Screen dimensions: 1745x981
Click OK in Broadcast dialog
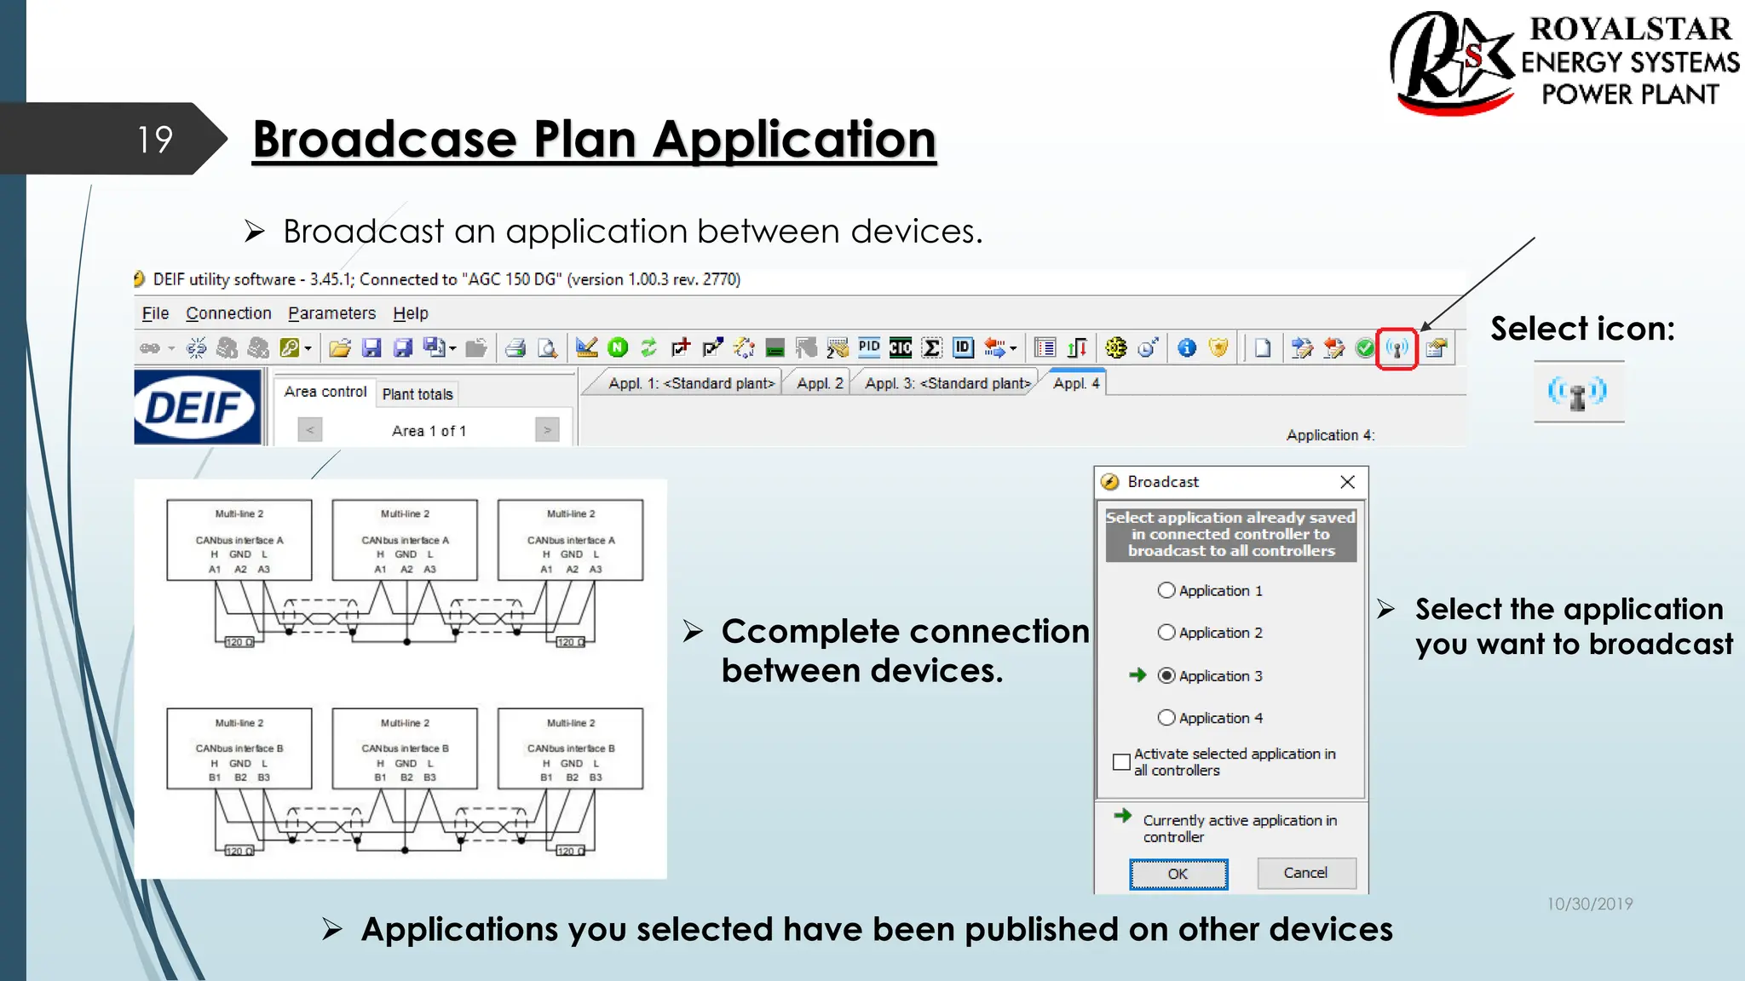(1178, 874)
